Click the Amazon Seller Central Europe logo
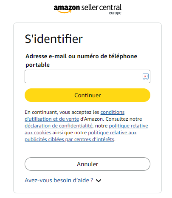 87,9
